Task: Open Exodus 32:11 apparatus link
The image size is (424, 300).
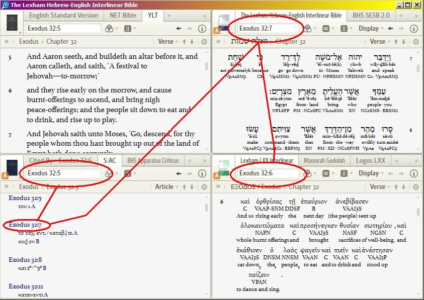Action: 26,286
